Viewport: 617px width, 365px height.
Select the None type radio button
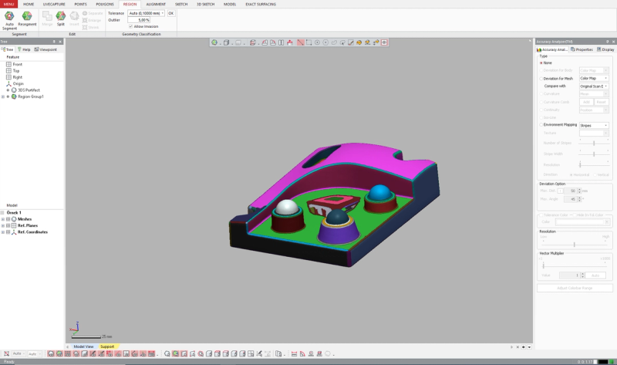pyautogui.click(x=541, y=63)
